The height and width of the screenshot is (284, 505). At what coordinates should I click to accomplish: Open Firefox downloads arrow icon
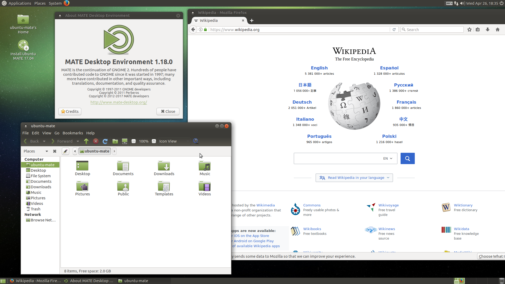[487, 29]
